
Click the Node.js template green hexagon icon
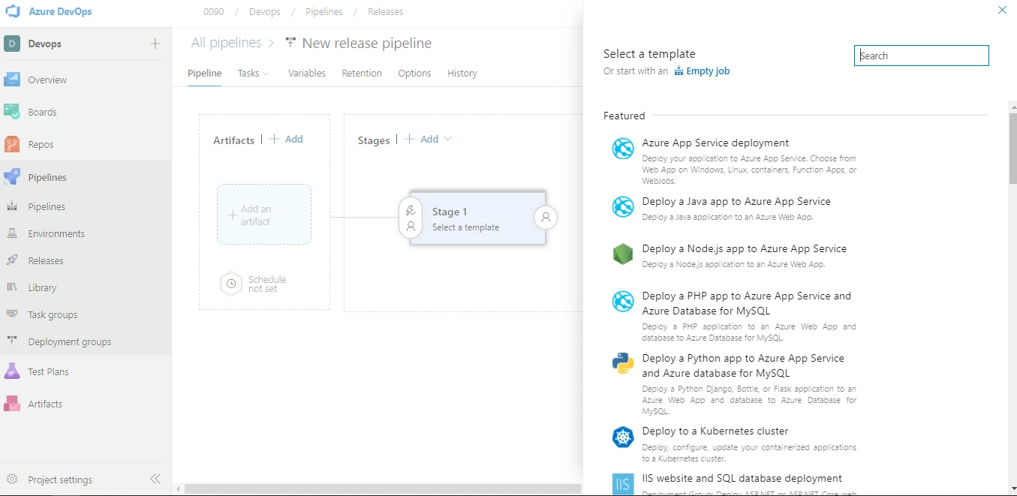click(622, 254)
